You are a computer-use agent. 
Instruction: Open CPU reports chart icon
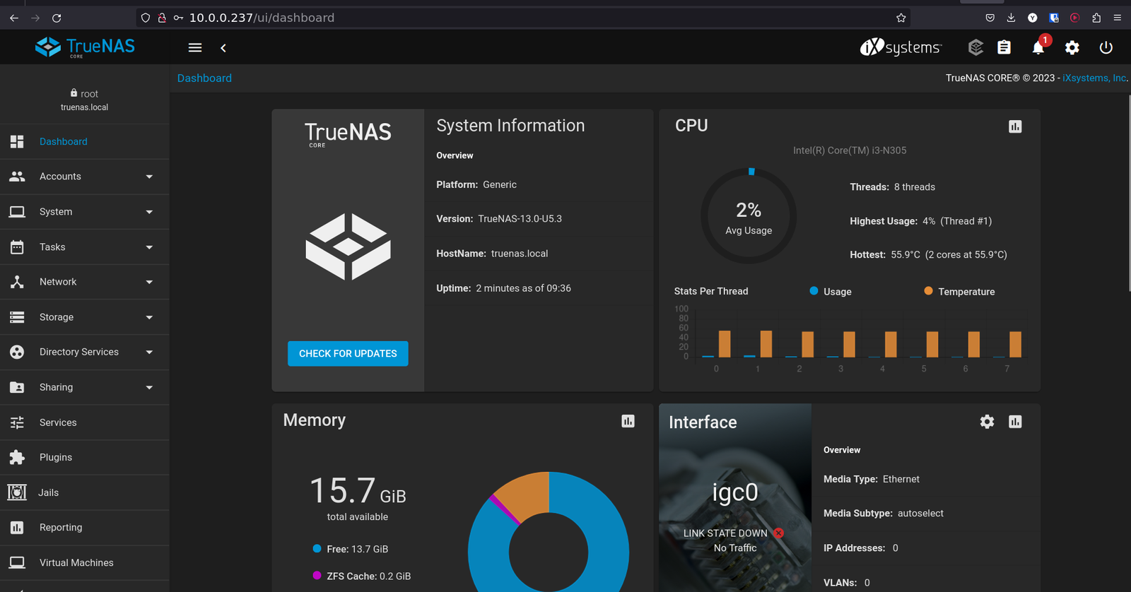click(x=1015, y=126)
